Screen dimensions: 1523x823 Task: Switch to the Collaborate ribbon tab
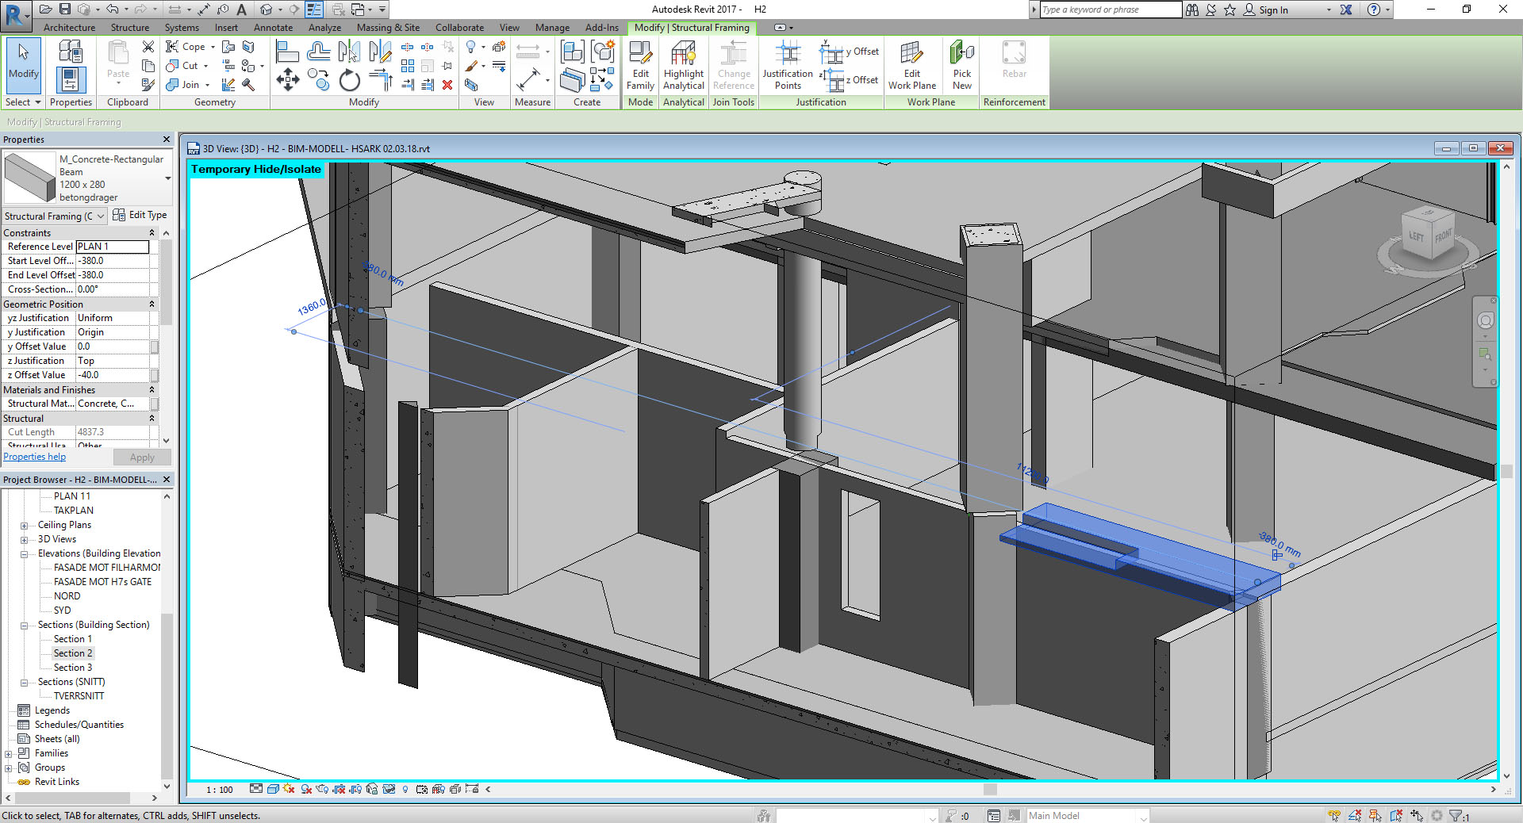click(x=459, y=28)
